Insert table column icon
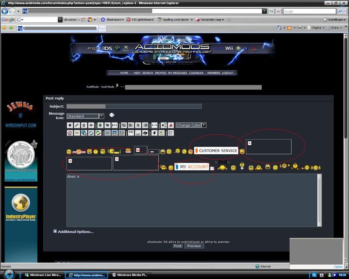The height and width of the screenshot is (279, 349). coord(122,133)
